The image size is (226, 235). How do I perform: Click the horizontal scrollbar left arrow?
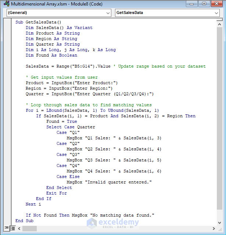click(19, 228)
